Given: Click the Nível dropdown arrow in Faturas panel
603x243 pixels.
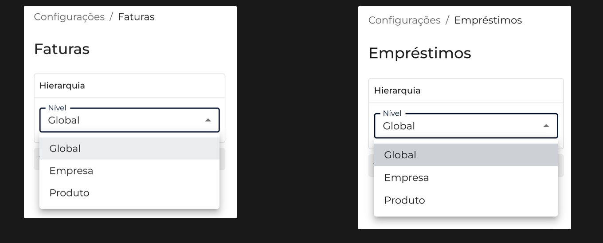Looking at the screenshot, I should coord(208,120).
